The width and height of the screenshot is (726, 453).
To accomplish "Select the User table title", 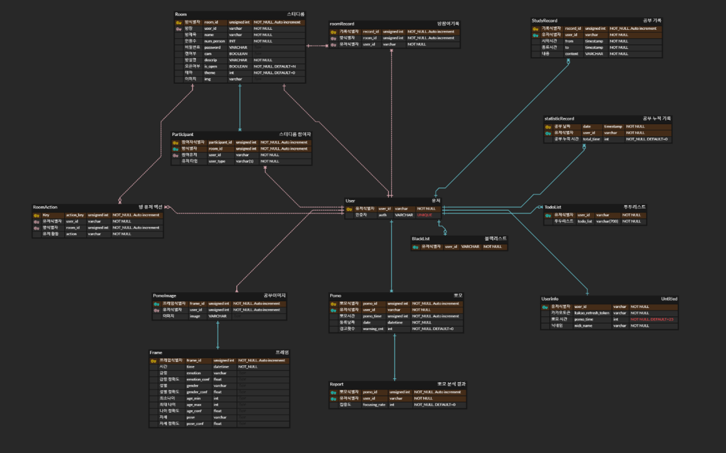I will 350,201.
